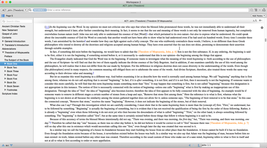Select Scripture Index in the sidebar
267x148 pixels.
click(10, 94)
